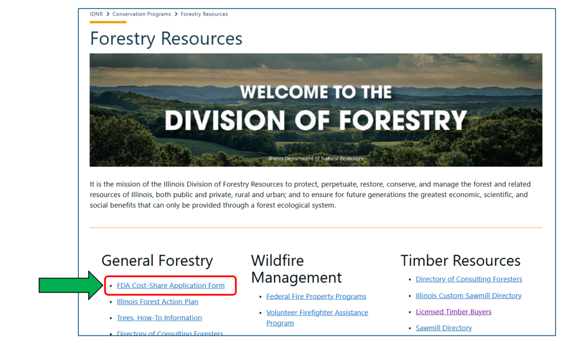Click the chevron after Conservation Programs breadcrumb
The image size is (578, 349).
[x=176, y=14]
